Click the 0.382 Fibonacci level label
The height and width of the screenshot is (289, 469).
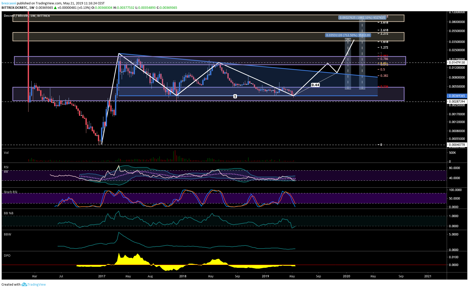tap(384, 76)
